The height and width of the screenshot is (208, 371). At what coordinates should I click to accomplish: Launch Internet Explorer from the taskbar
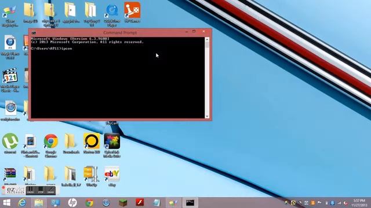[22, 203]
